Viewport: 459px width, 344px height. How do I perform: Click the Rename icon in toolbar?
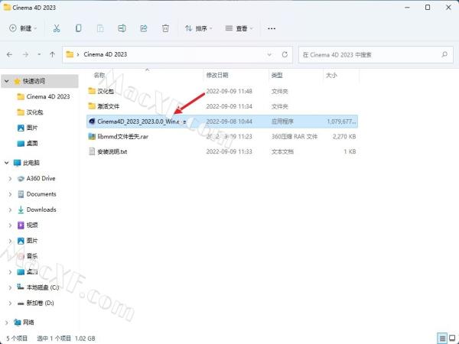pos(122,28)
